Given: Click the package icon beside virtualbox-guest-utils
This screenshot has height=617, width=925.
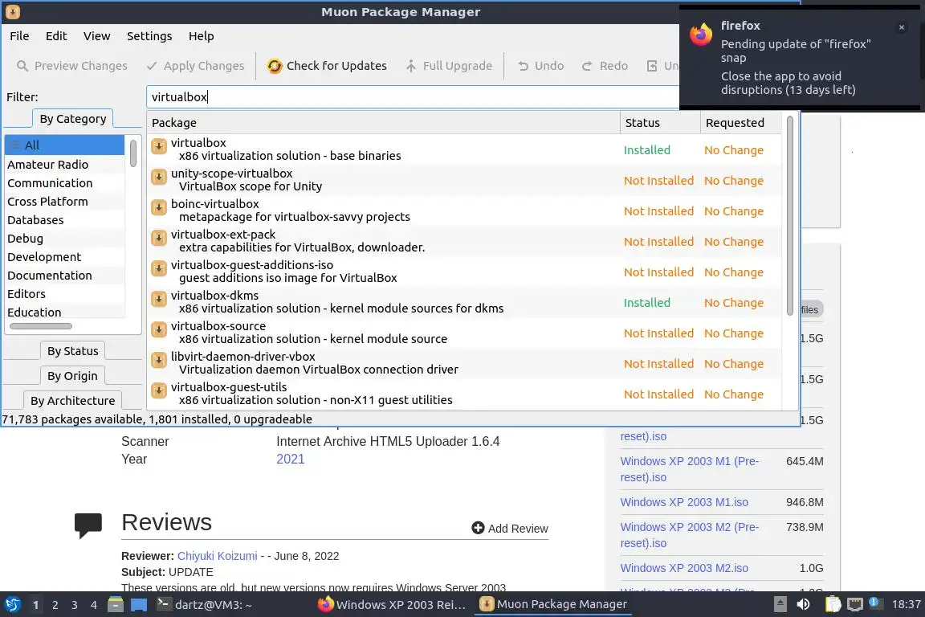Looking at the screenshot, I should (159, 391).
